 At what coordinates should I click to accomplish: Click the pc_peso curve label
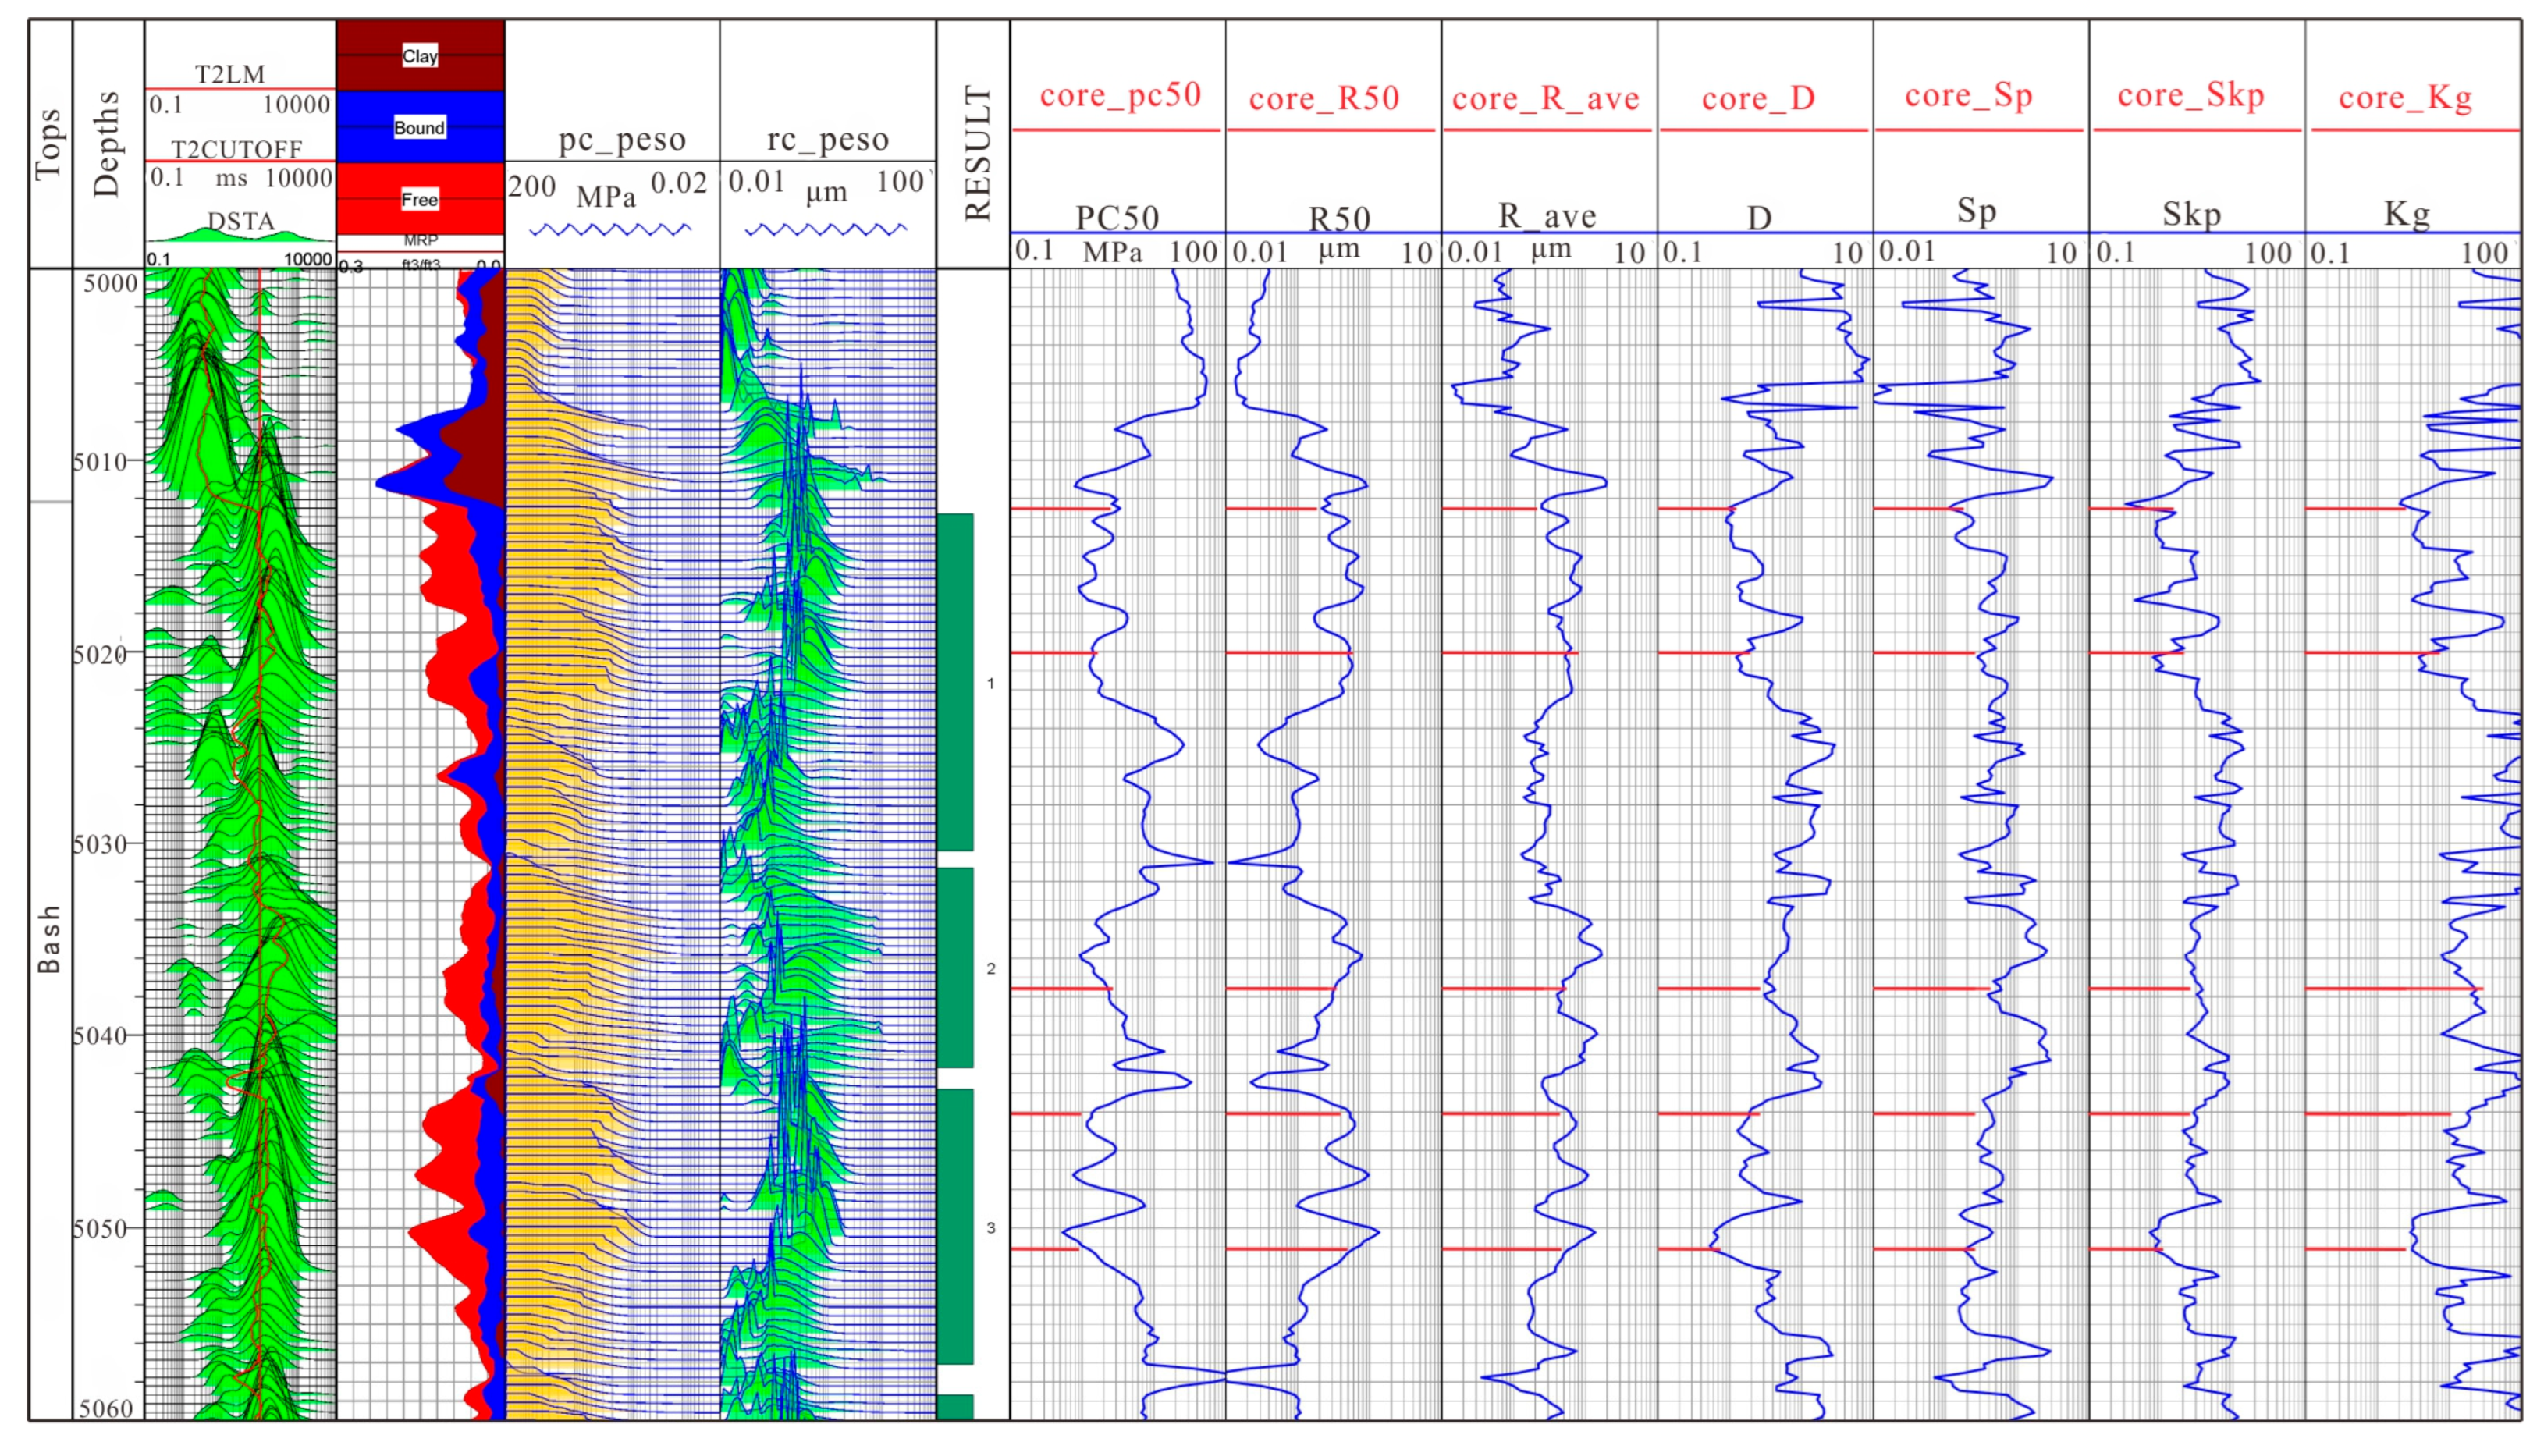(622, 140)
